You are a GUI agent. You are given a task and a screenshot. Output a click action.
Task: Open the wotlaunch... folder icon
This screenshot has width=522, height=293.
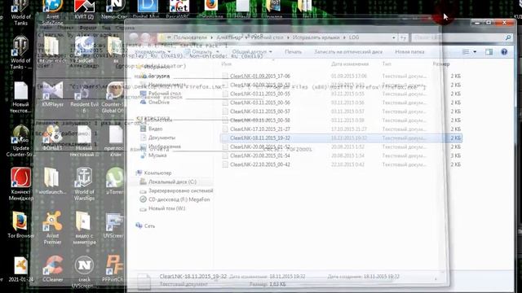[52, 181]
